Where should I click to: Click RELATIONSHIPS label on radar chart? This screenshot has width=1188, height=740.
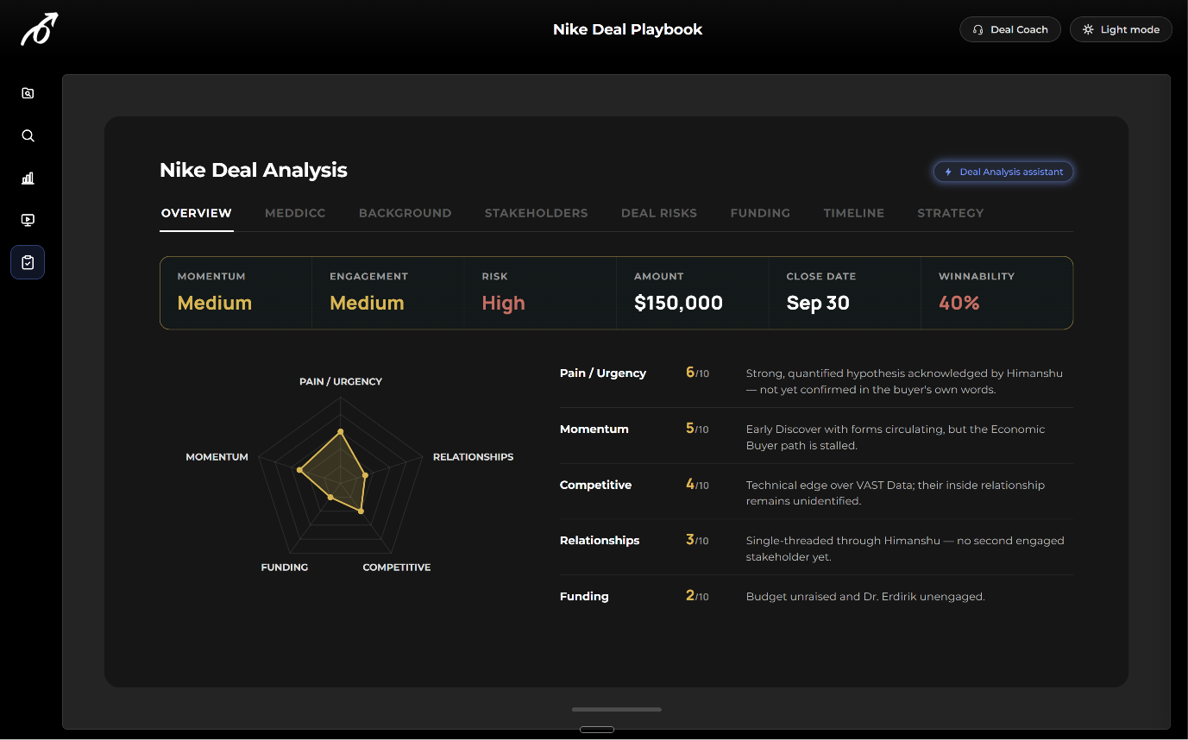coord(473,457)
